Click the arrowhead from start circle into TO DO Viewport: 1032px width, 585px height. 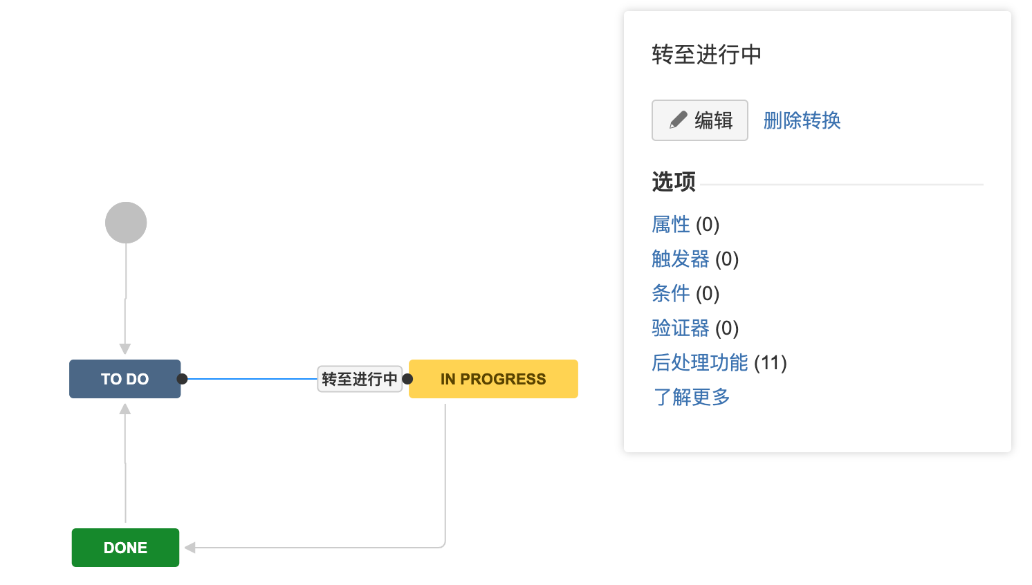coord(125,349)
